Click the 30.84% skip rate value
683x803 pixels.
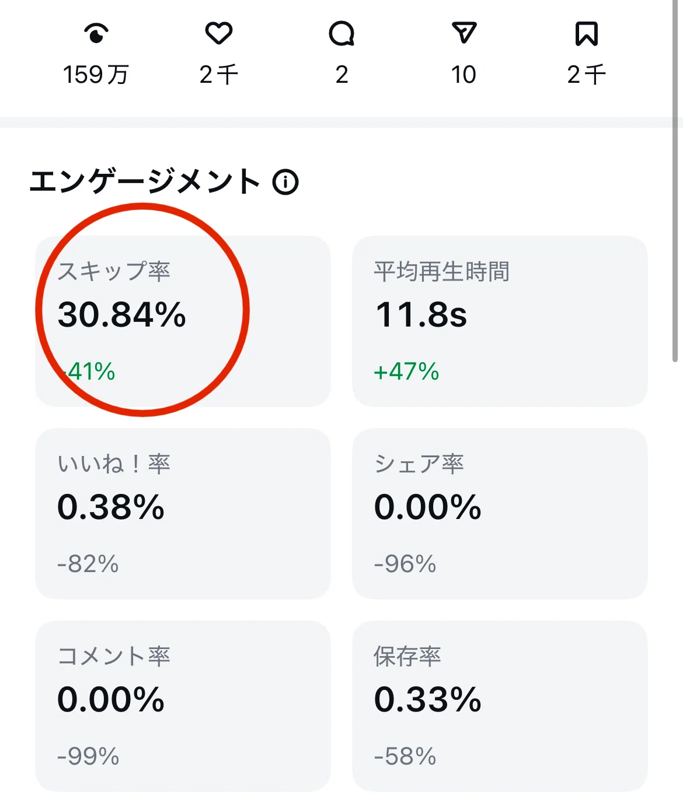[121, 314]
